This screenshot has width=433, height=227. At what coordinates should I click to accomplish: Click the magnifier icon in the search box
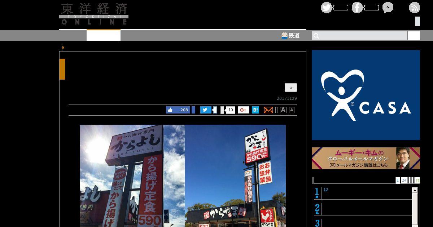(316, 36)
